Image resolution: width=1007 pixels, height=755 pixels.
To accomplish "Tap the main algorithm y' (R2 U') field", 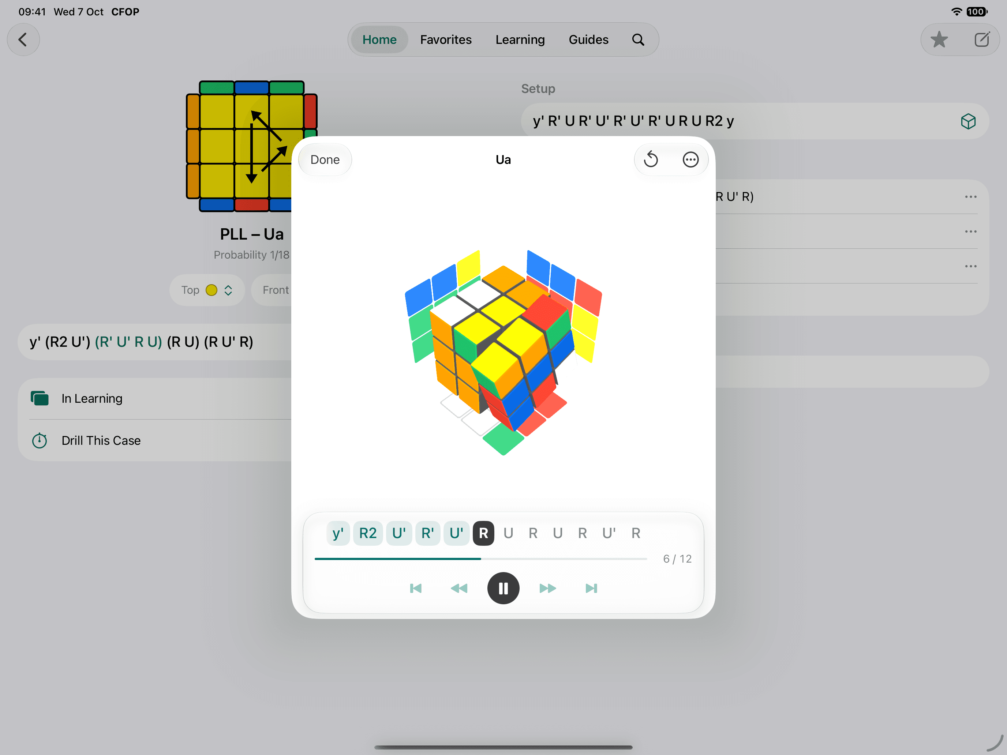I will (x=155, y=342).
